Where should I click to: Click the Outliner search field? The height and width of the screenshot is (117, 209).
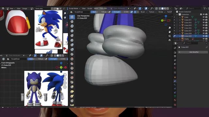[x=193, y=8]
